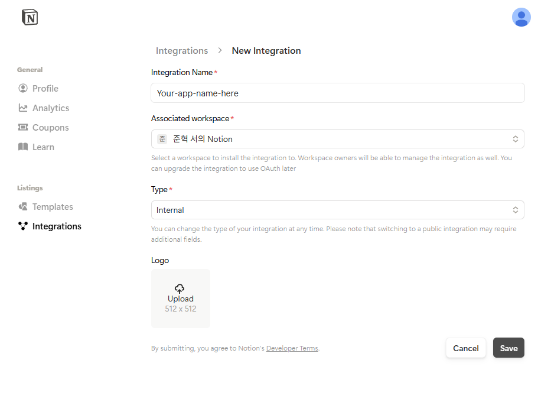
Task: Click the Analytics chart icon
Action: [x=23, y=108]
